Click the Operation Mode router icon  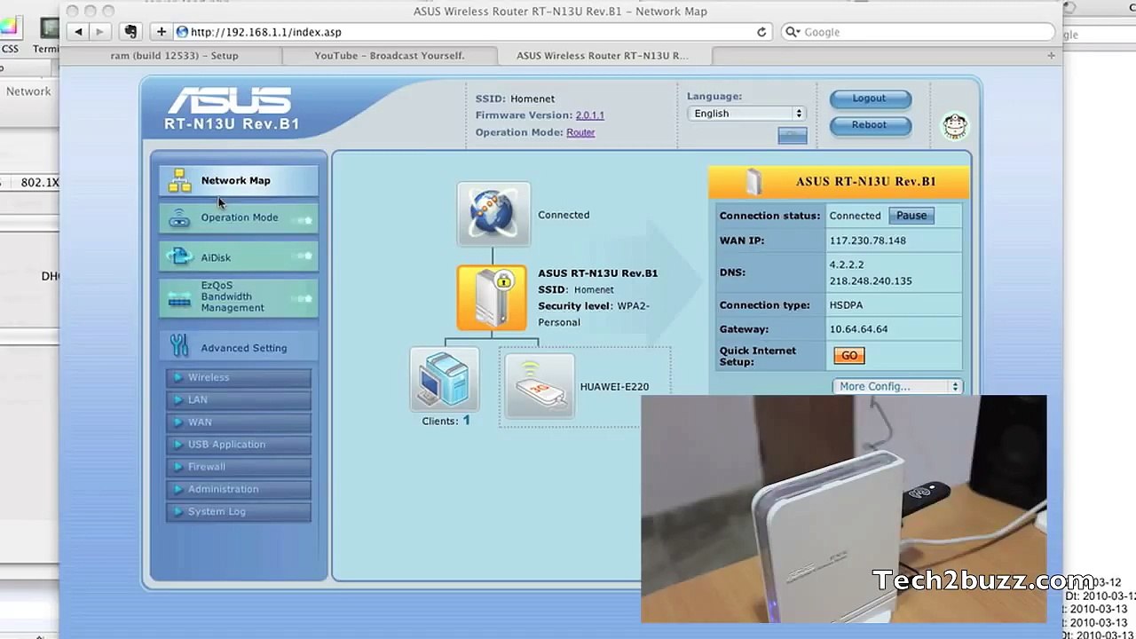[x=179, y=218]
